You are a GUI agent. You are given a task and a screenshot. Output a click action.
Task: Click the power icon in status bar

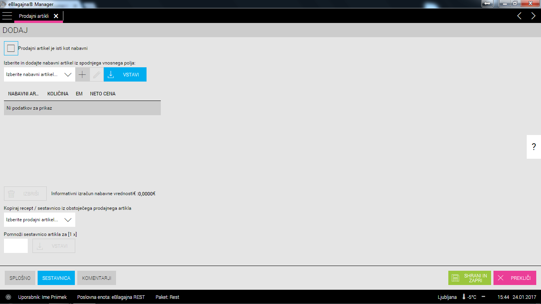point(8,297)
